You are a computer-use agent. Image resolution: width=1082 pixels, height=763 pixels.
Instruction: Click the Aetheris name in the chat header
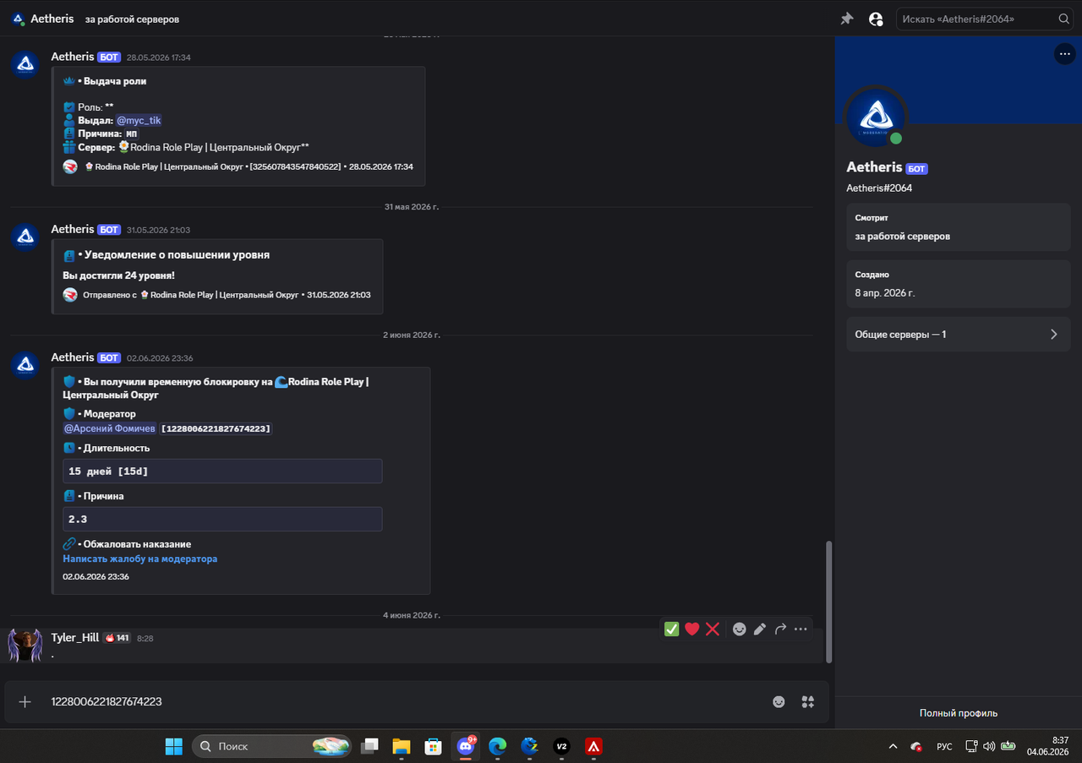(52, 19)
